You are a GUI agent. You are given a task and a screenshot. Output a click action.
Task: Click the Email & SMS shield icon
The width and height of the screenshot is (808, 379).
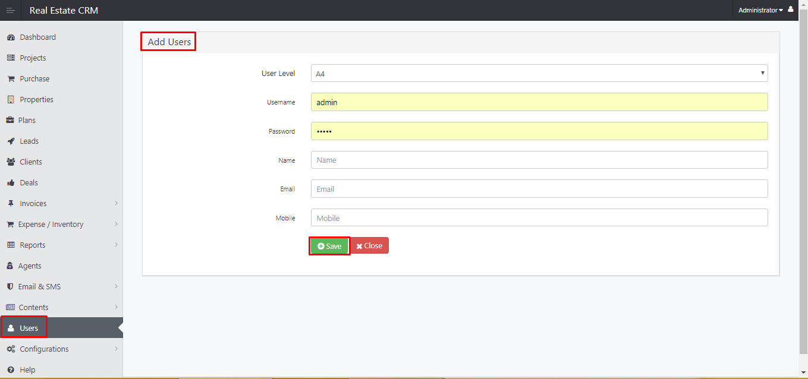click(10, 287)
